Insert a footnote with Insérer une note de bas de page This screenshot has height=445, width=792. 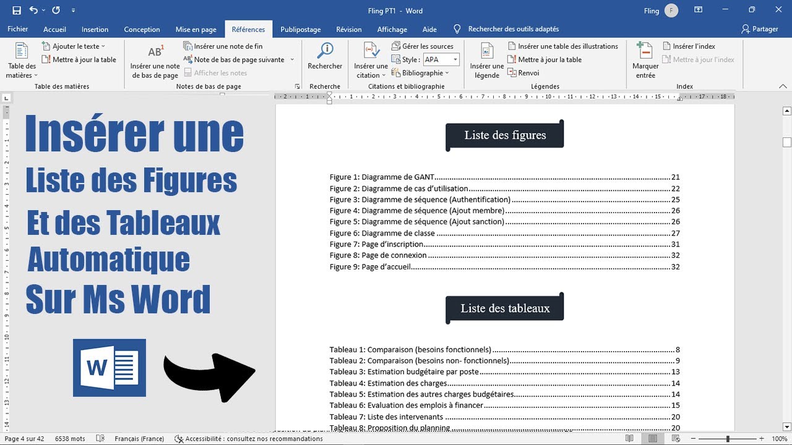155,62
